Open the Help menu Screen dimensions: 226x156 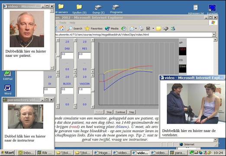tap(72, 23)
